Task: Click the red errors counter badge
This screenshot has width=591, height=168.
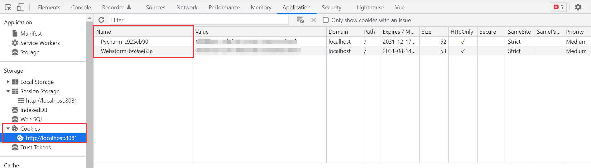Action: tap(558, 7)
